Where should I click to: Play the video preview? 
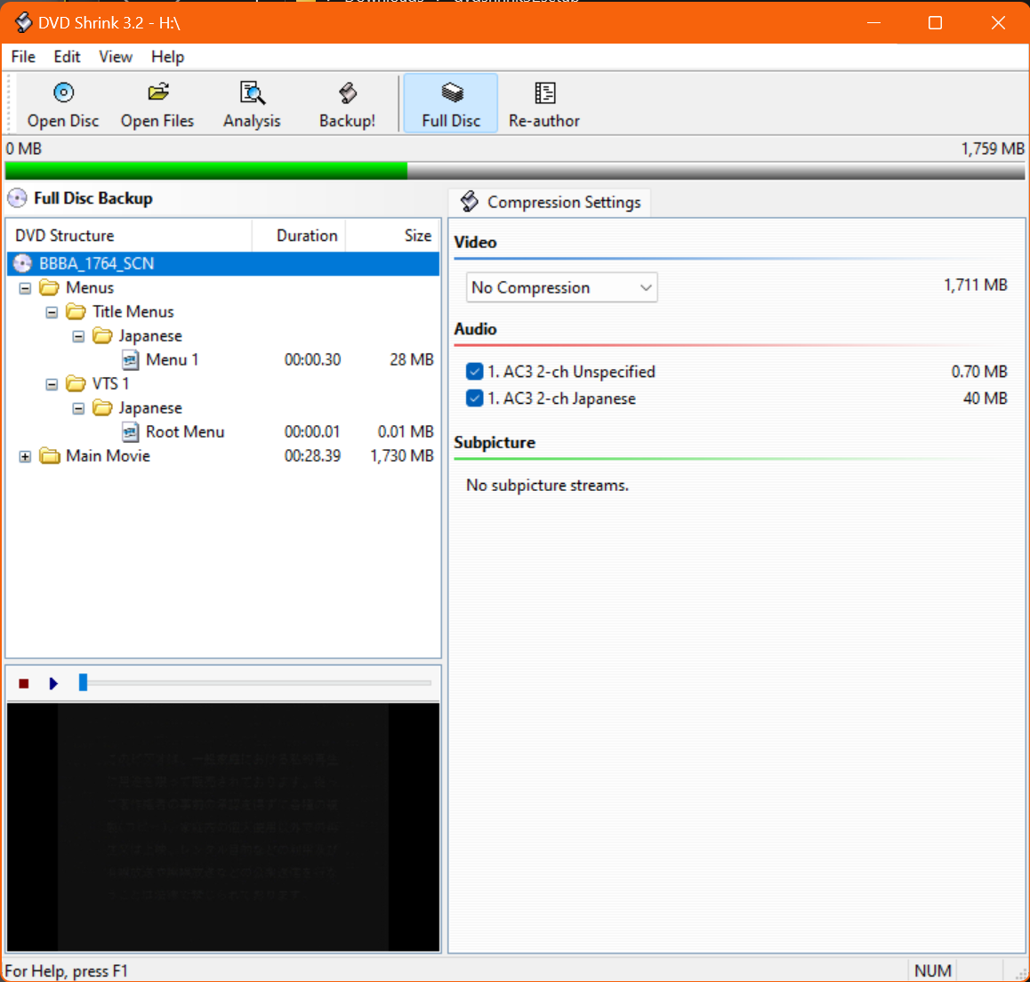pyautogui.click(x=54, y=684)
